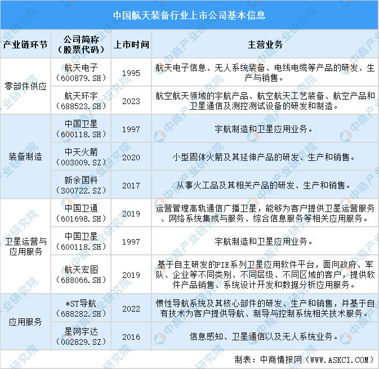Click the title 中国航天装备行业上市公司基本信息
379x369 pixels.
189,15
